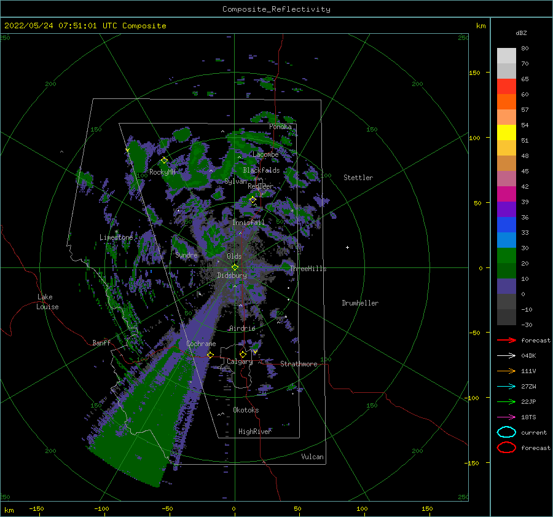Viewport: 553px width, 517px height.
Task: Click the orange 111V arrow icon
Action: 506,371
